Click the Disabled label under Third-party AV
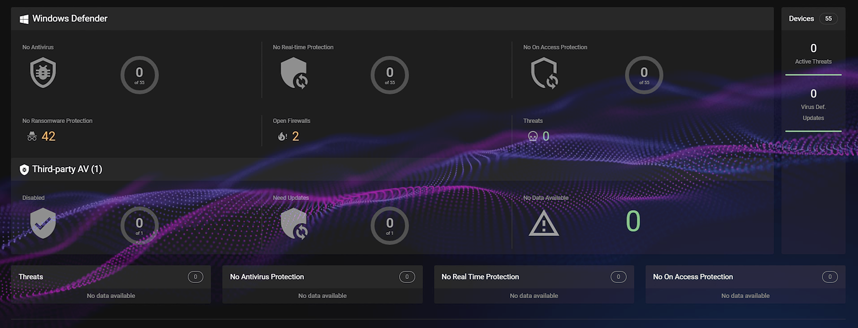This screenshot has height=328, width=858. [x=33, y=198]
